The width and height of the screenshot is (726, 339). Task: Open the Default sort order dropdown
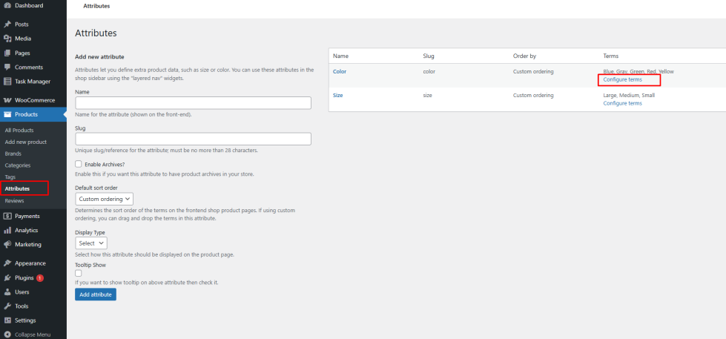pyautogui.click(x=105, y=199)
